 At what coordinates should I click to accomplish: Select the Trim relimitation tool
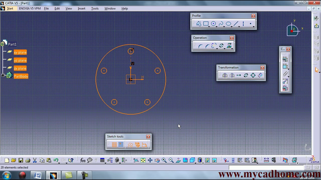(214, 46)
